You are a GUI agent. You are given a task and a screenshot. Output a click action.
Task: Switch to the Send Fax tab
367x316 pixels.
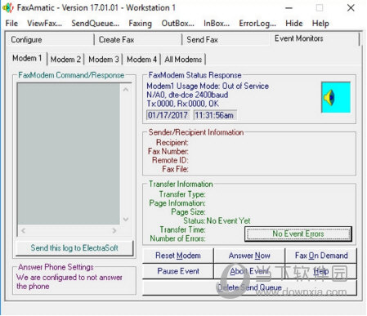point(226,40)
